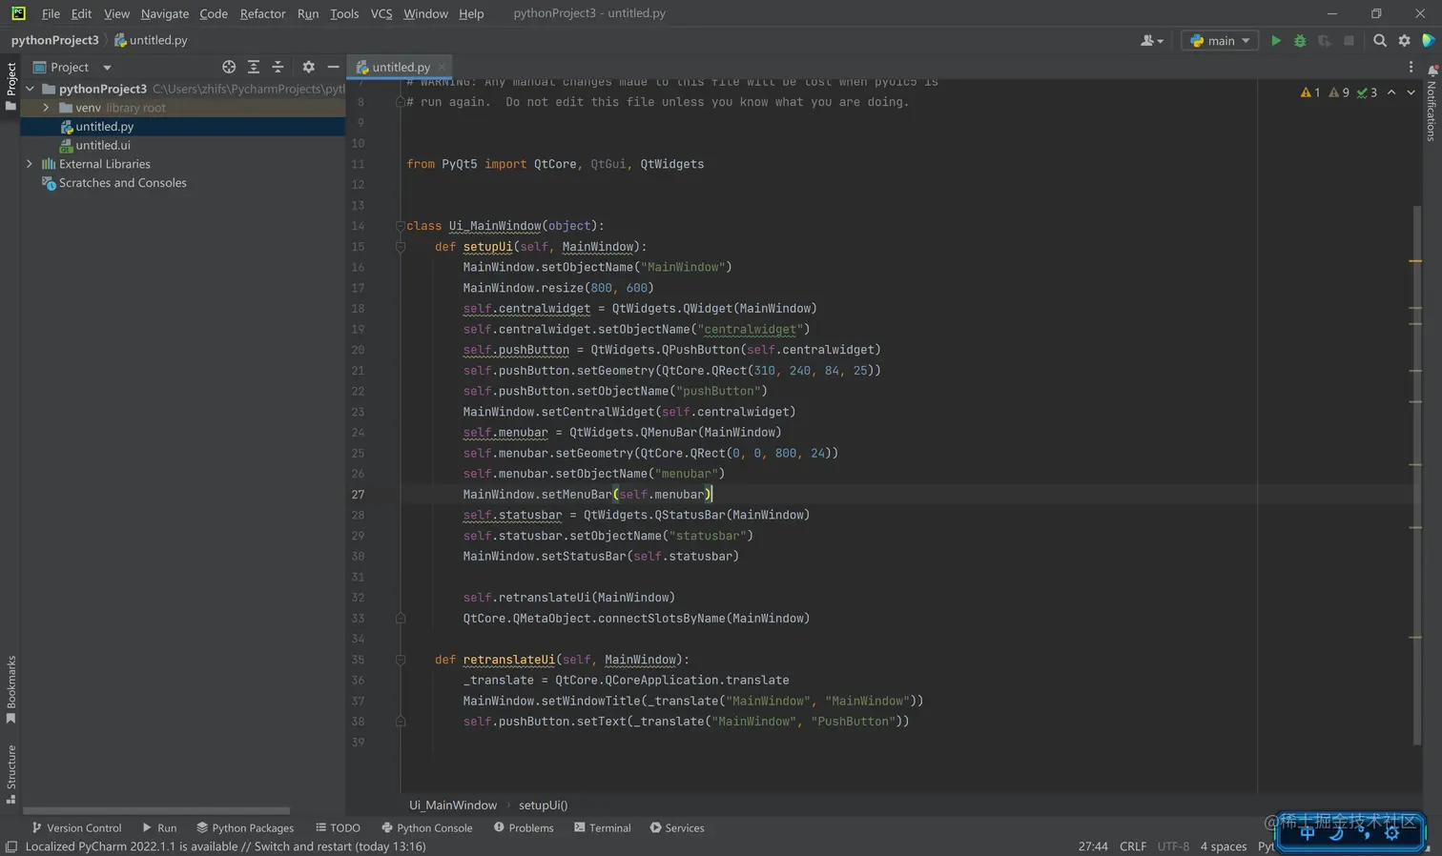The image size is (1442, 856).
Task: Switch to the Terminal tool tab
Action: tap(602, 827)
